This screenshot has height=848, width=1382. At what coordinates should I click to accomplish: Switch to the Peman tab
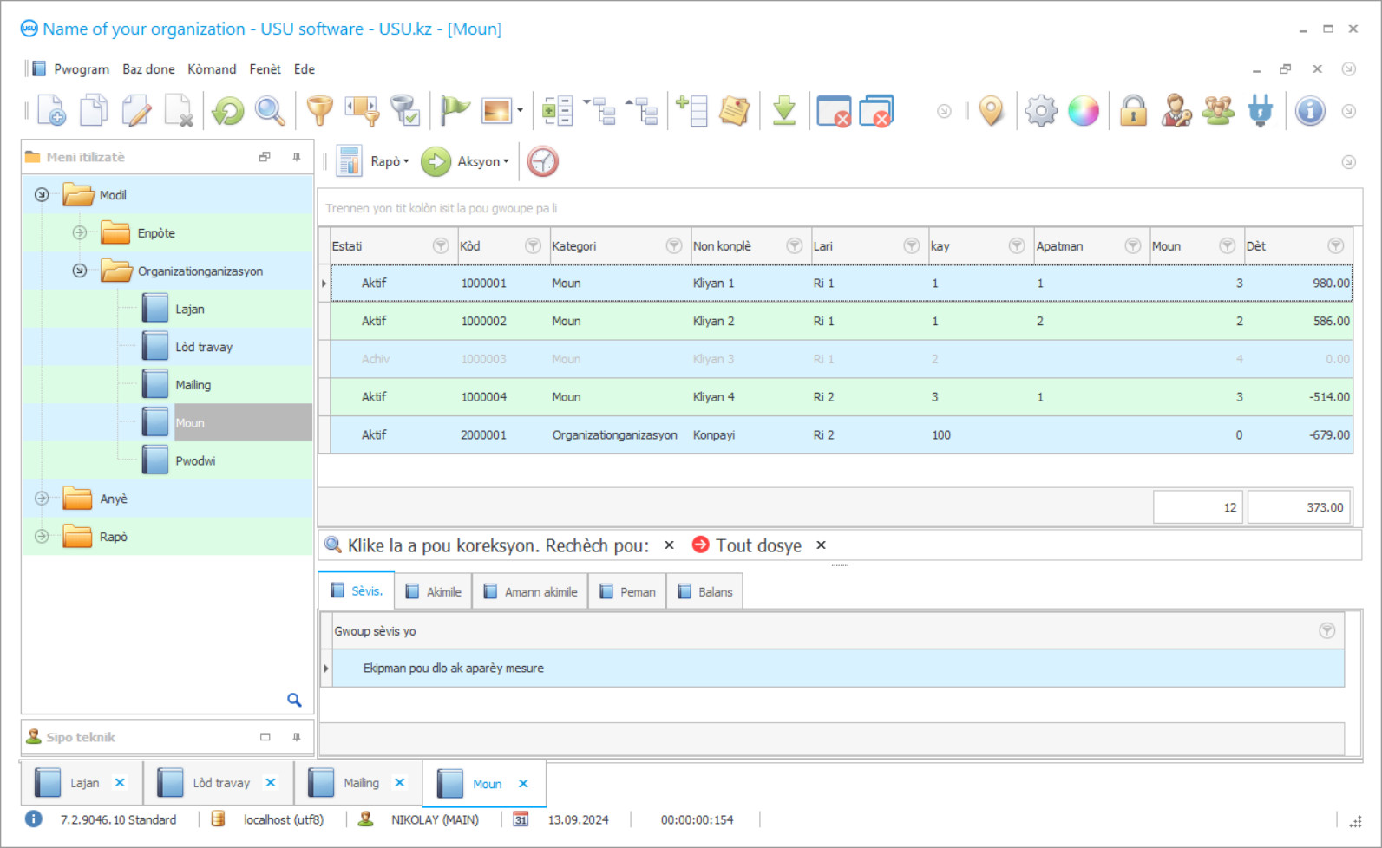[x=627, y=592]
